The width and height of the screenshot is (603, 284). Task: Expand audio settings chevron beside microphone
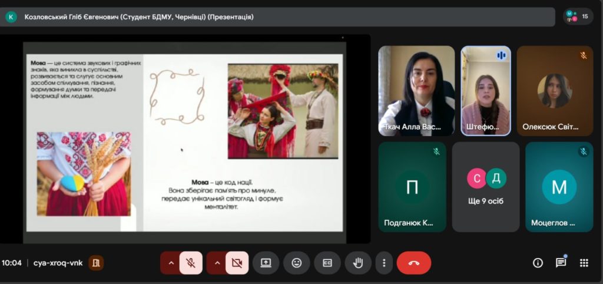[171, 263]
